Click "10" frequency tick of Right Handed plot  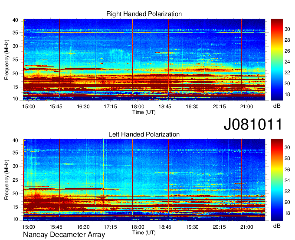[x=15, y=99]
